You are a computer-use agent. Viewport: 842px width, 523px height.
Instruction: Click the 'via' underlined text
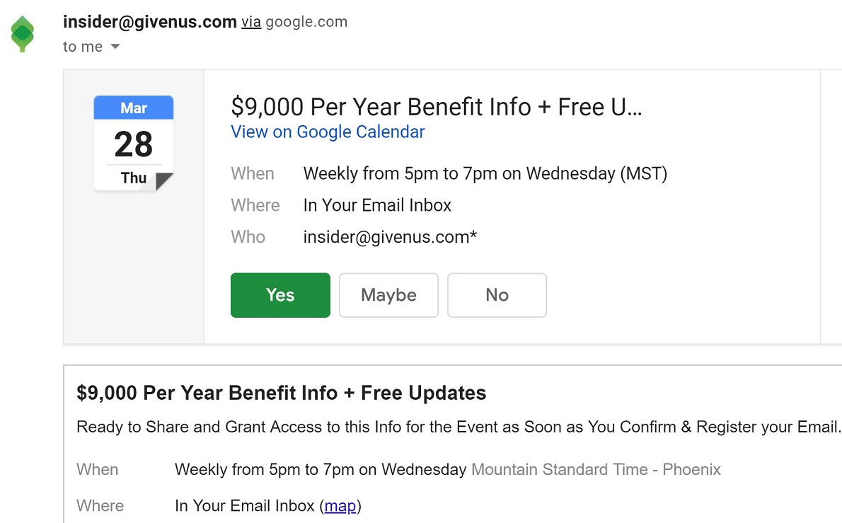250,22
